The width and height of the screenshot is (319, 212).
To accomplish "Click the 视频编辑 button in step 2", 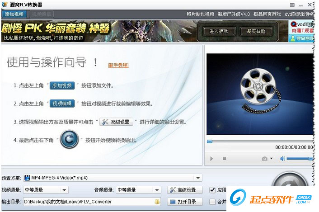I will 62,104.
